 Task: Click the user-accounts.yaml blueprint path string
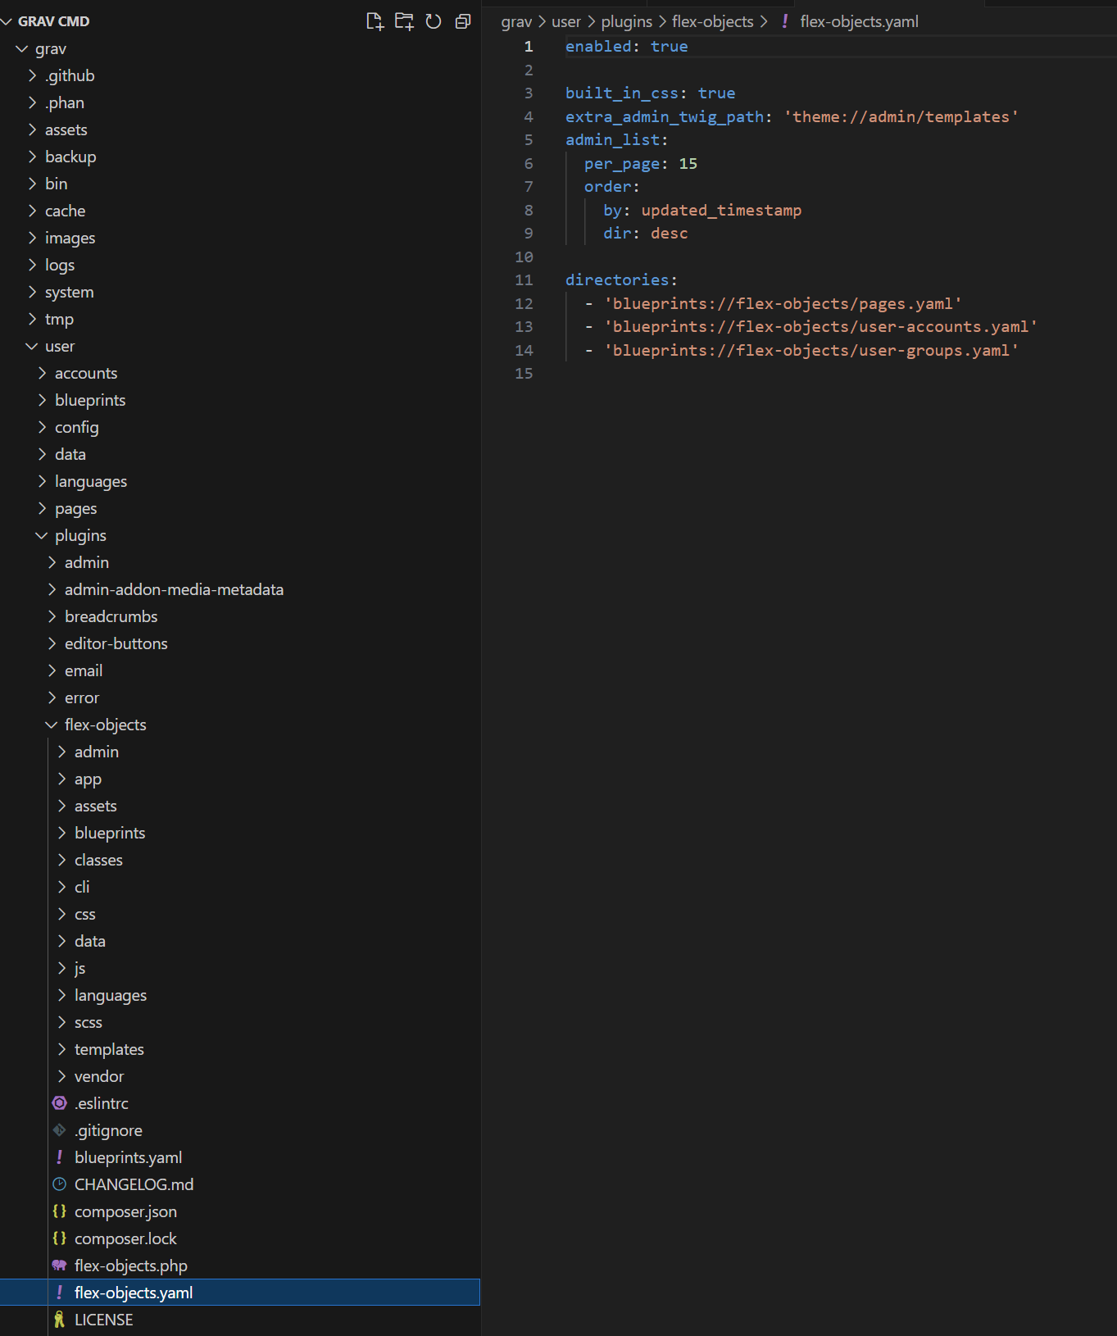coord(820,327)
